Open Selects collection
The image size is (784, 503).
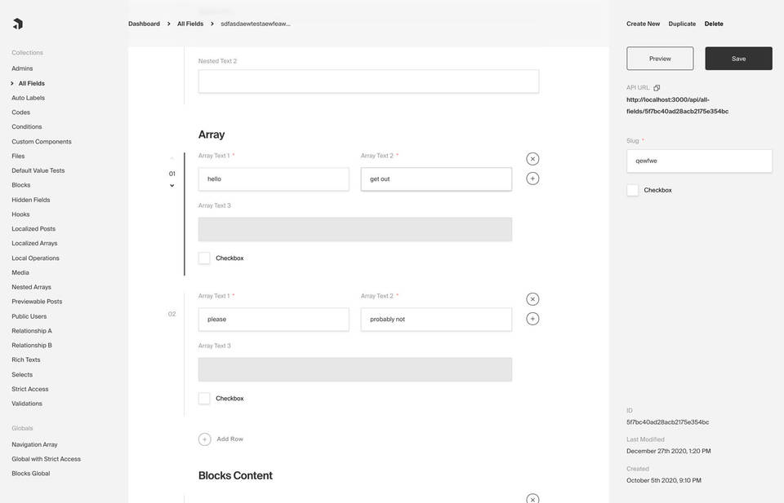22,375
